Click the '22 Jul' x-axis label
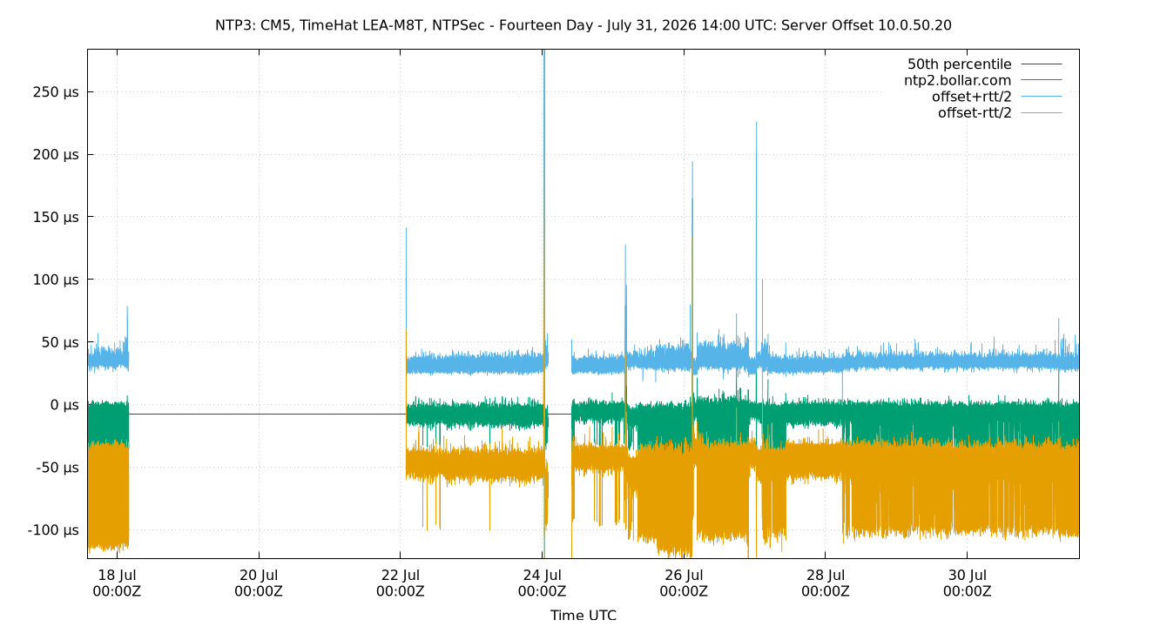 click(401, 575)
